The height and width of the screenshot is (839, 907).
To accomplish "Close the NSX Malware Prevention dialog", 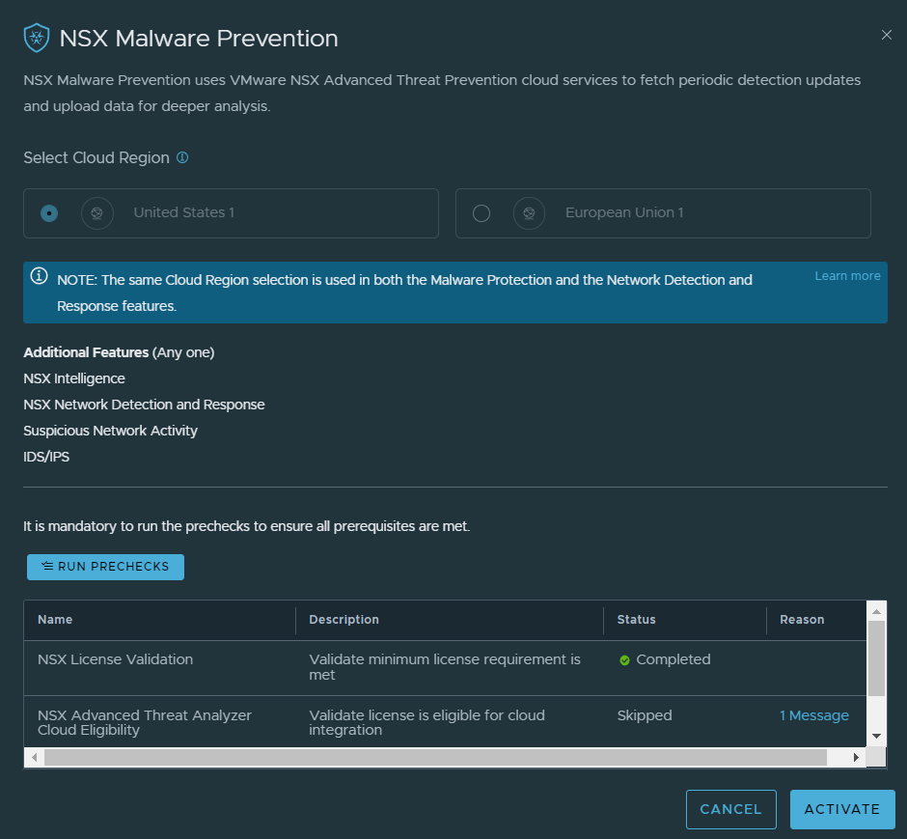I will point(886,36).
